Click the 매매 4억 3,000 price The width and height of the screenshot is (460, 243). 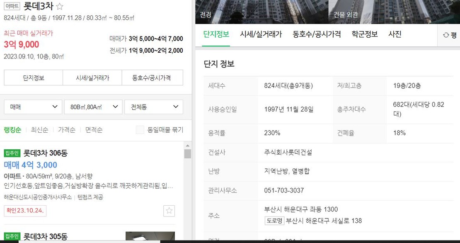tap(31, 165)
